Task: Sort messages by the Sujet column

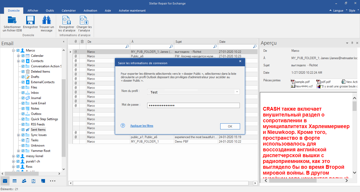Action: click(x=196, y=41)
